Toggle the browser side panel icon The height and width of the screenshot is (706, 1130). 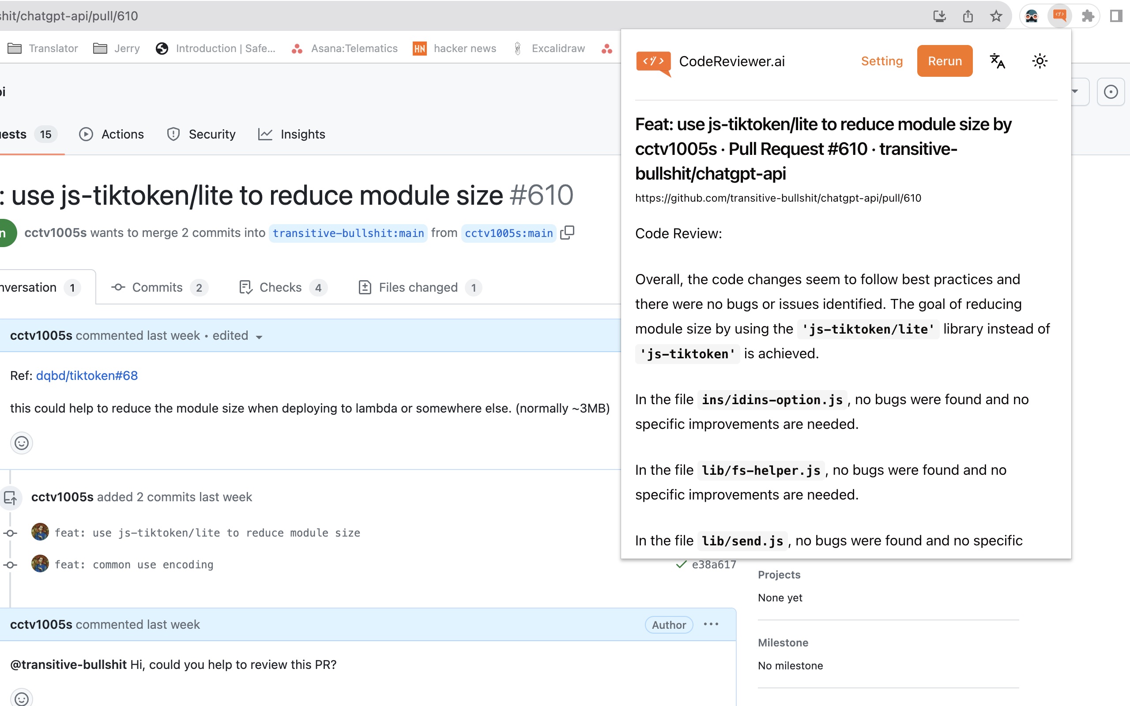point(1115,16)
